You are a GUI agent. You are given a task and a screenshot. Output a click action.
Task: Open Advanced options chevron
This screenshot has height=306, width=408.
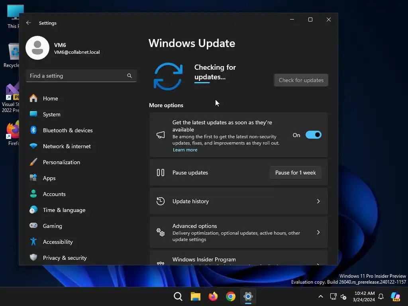click(318, 232)
